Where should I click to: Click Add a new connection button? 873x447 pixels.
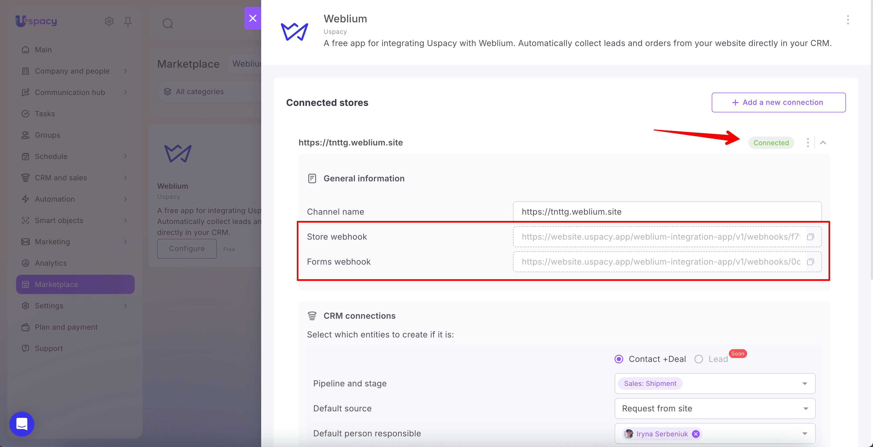[x=779, y=102]
